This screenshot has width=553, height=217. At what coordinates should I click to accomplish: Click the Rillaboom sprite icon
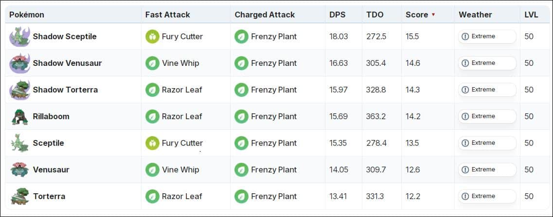point(19,117)
